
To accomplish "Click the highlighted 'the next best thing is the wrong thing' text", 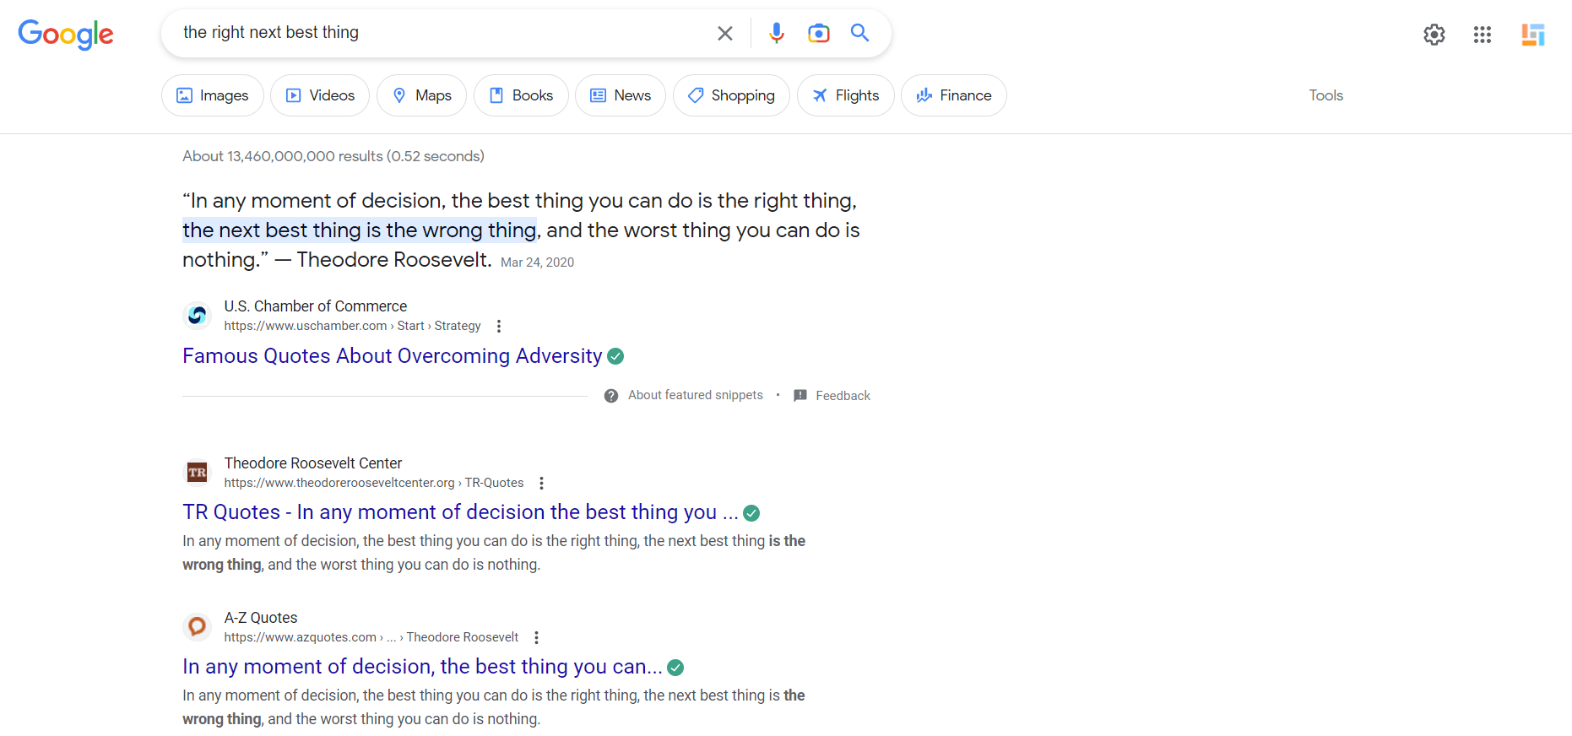I will pyautogui.click(x=360, y=230).
